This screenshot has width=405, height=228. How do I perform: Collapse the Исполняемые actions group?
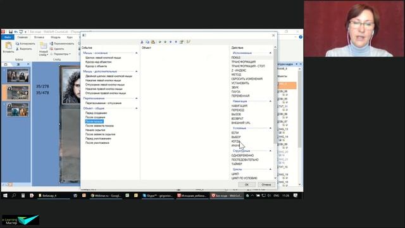270,53
